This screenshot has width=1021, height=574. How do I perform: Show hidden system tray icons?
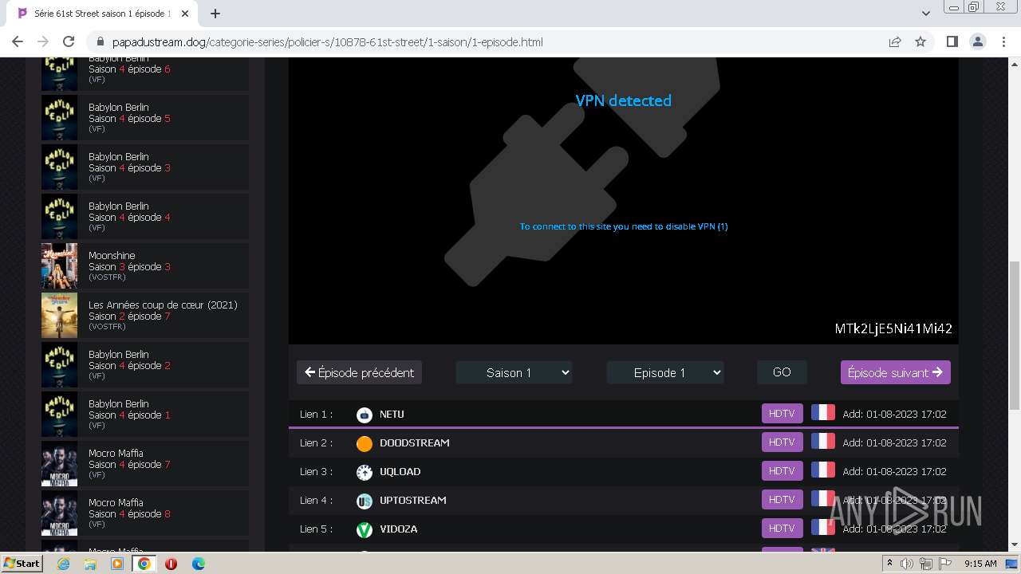coord(889,564)
